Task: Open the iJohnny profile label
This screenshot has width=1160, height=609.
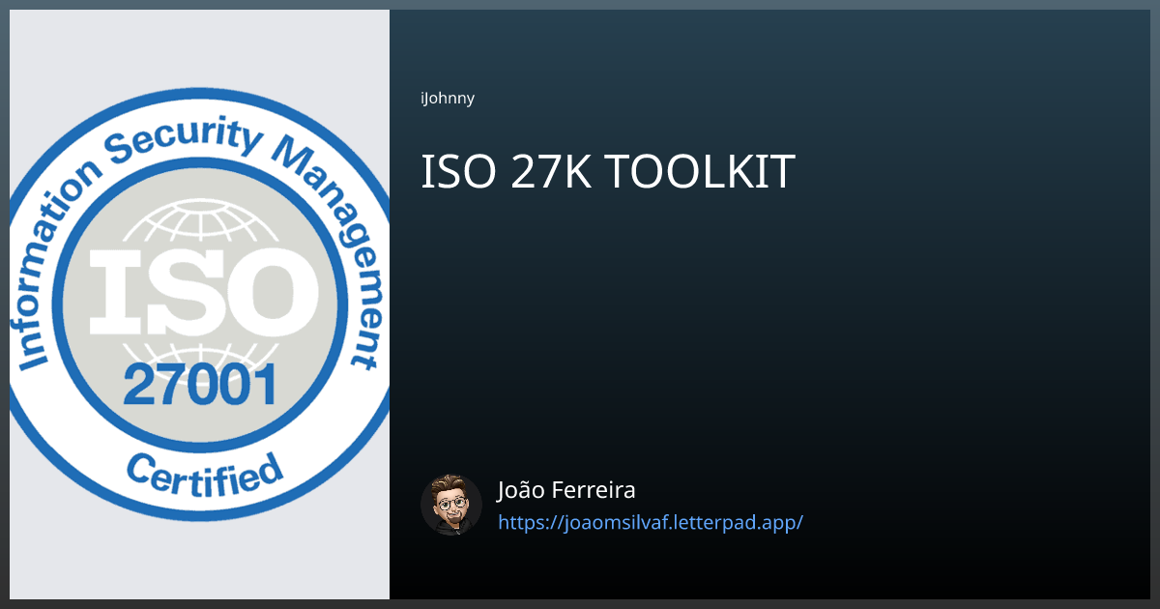Action: (x=448, y=98)
